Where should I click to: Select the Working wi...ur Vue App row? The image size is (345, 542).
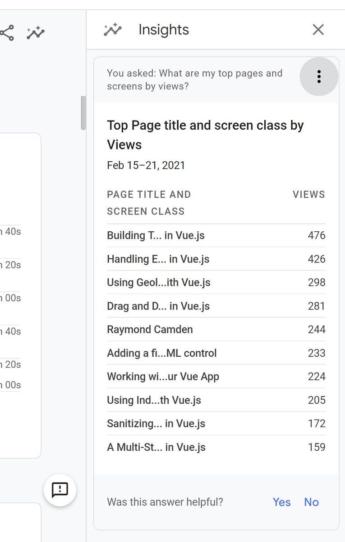216,376
